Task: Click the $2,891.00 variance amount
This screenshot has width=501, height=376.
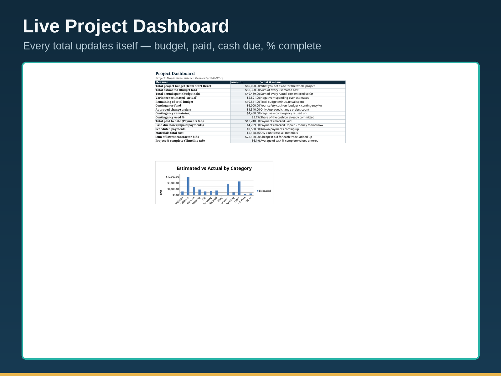Action: [245, 98]
